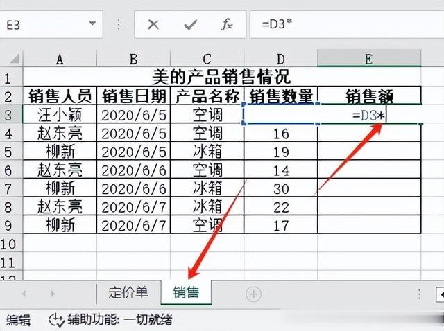
Task: Click inside the formula bar showing =D3*
Action: 347,25
